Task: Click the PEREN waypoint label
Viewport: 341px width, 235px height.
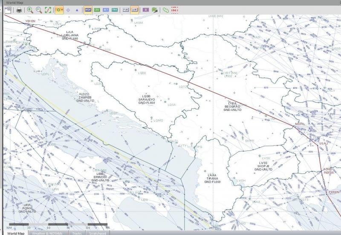Action: point(333,192)
